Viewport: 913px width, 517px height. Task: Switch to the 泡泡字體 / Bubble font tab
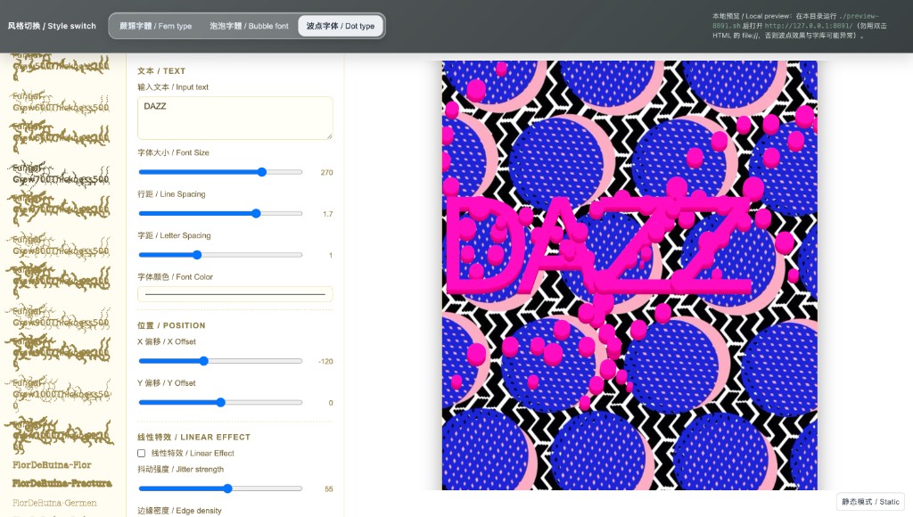tap(249, 26)
